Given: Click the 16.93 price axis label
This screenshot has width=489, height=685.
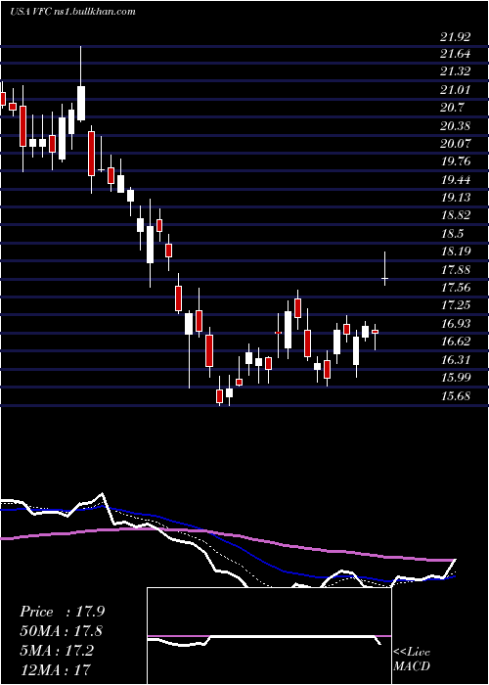Looking at the screenshot, I should click(x=455, y=323).
